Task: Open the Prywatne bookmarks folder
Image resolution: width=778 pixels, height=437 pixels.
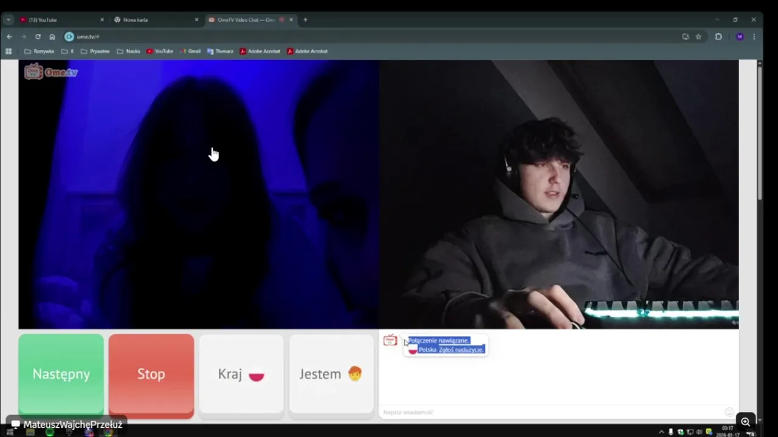Action: pos(95,51)
